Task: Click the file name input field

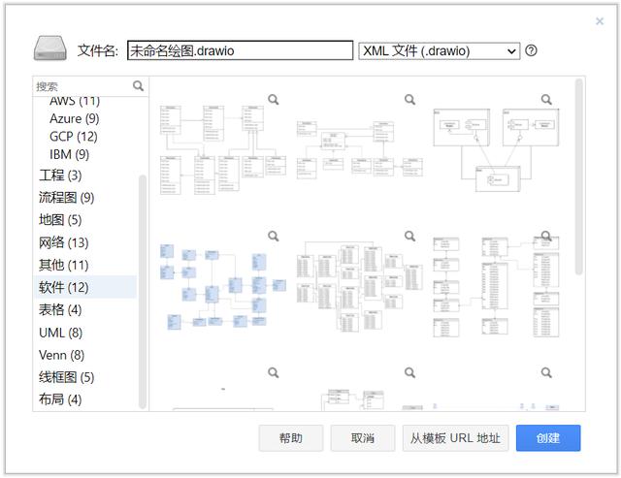Action: point(240,51)
